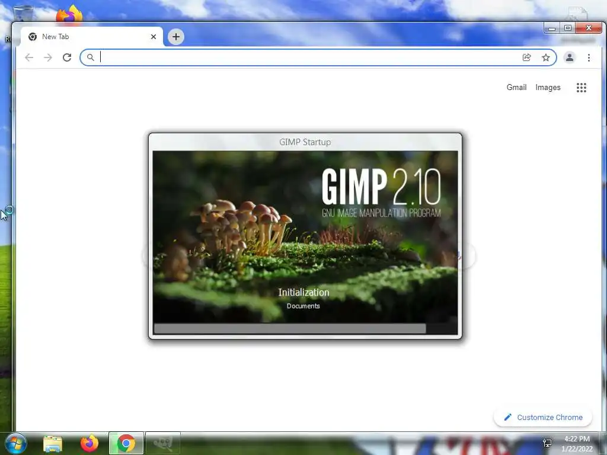Open Chrome three-dot menu
Image resolution: width=607 pixels, height=455 pixels.
pos(589,57)
